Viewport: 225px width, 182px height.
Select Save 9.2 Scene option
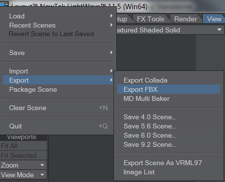point(169,144)
